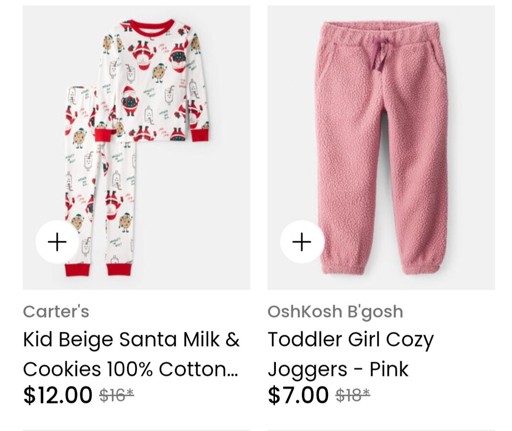This screenshot has height=431, width=512.
Task: Open Toddler Girl Cozy Joggers title
Action: [x=351, y=340]
